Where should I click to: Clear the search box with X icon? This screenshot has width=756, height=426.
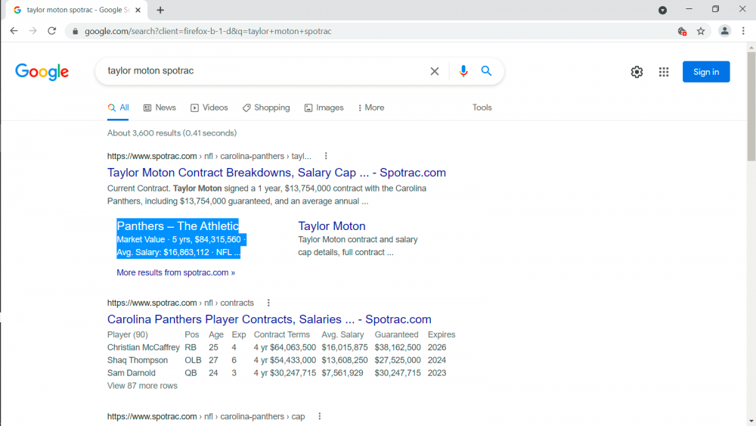(435, 71)
